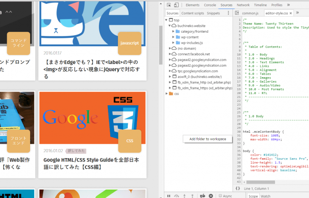The height and width of the screenshot is (198, 309).
Task: Open the IE label img jQuery article title
Action: (x=92, y=69)
